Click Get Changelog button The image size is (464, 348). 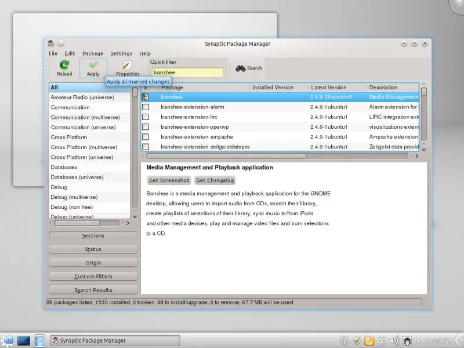pos(215,180)
